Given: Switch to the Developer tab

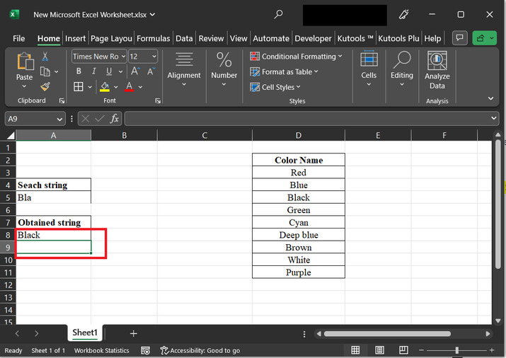Looking at the screenshot, I should 313,38.
